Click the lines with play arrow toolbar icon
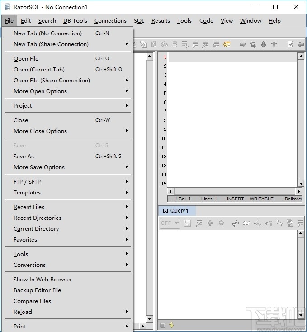This screenshot has height=332, width=307. pyautogui.click(x=216, y=44)
